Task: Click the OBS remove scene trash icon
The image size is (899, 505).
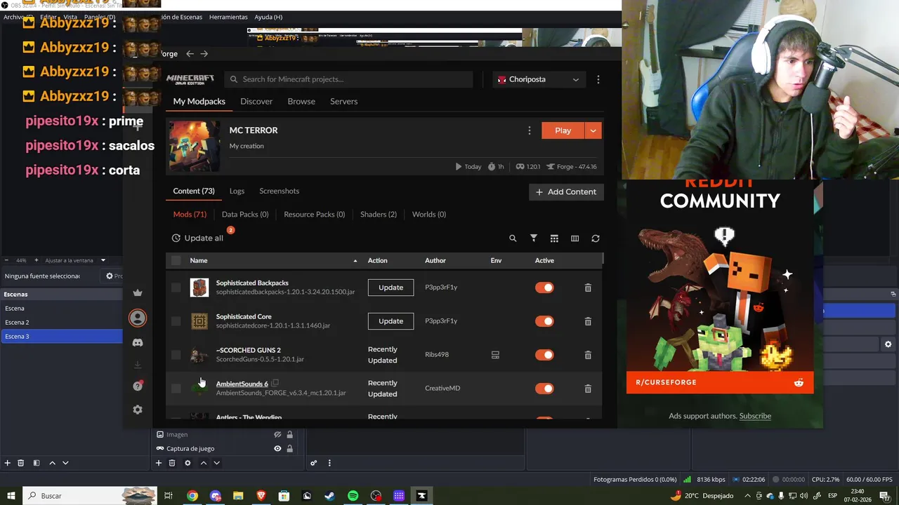Action: coord(21,463)
